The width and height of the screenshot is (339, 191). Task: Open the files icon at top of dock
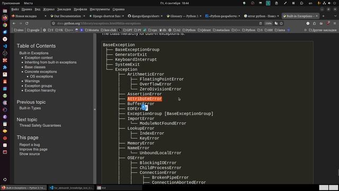tap(5, 11)
